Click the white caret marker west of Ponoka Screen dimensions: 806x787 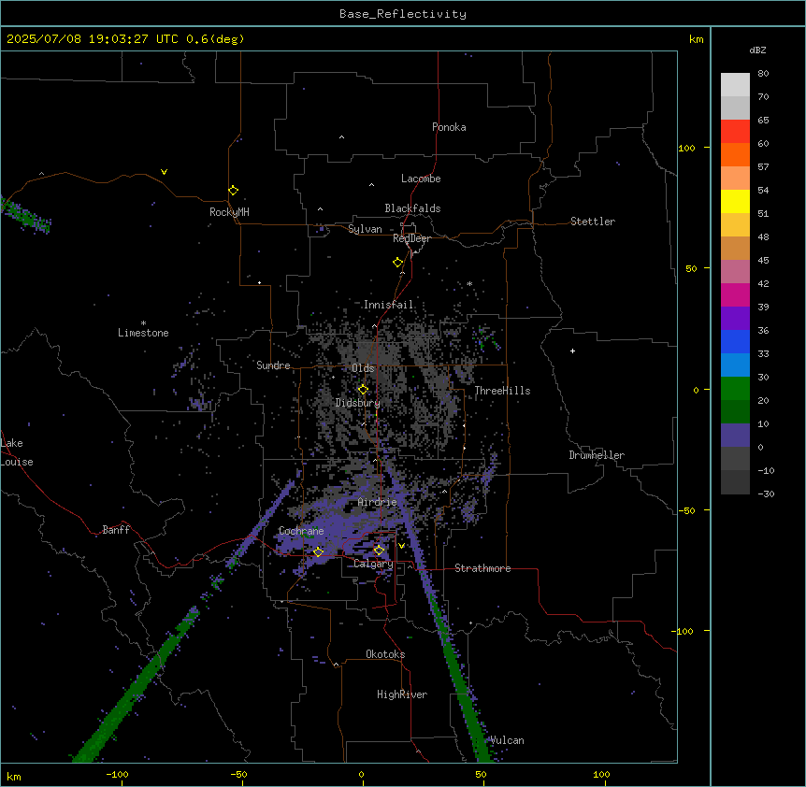click(341, 137)
